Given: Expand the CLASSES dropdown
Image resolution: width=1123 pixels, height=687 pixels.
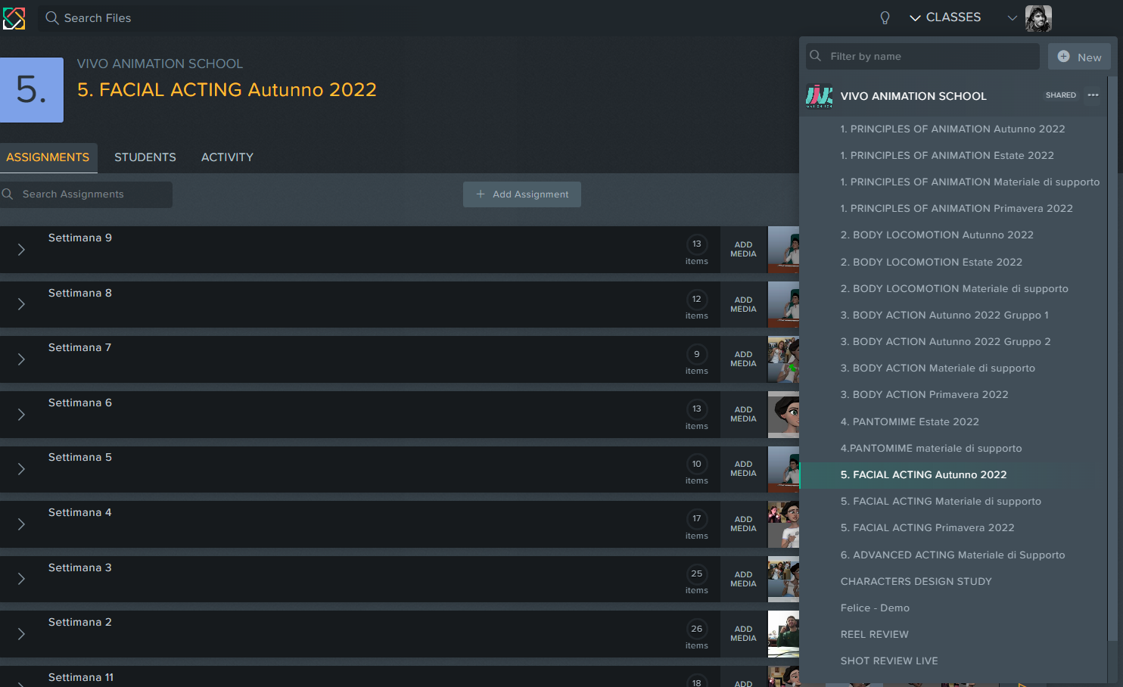Looking at the screenshot, I should coord(945,17).
